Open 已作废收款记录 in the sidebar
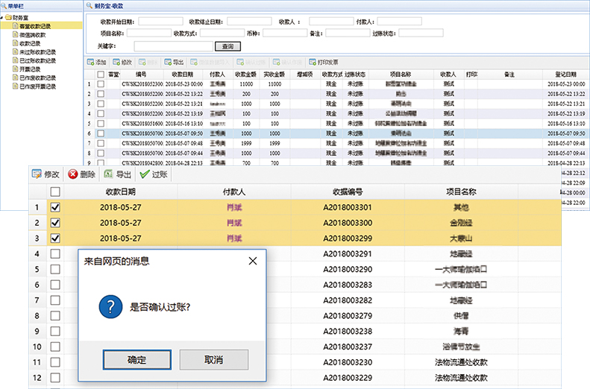The width and height of the screenshot is (590, 389). tap(37, 78)
